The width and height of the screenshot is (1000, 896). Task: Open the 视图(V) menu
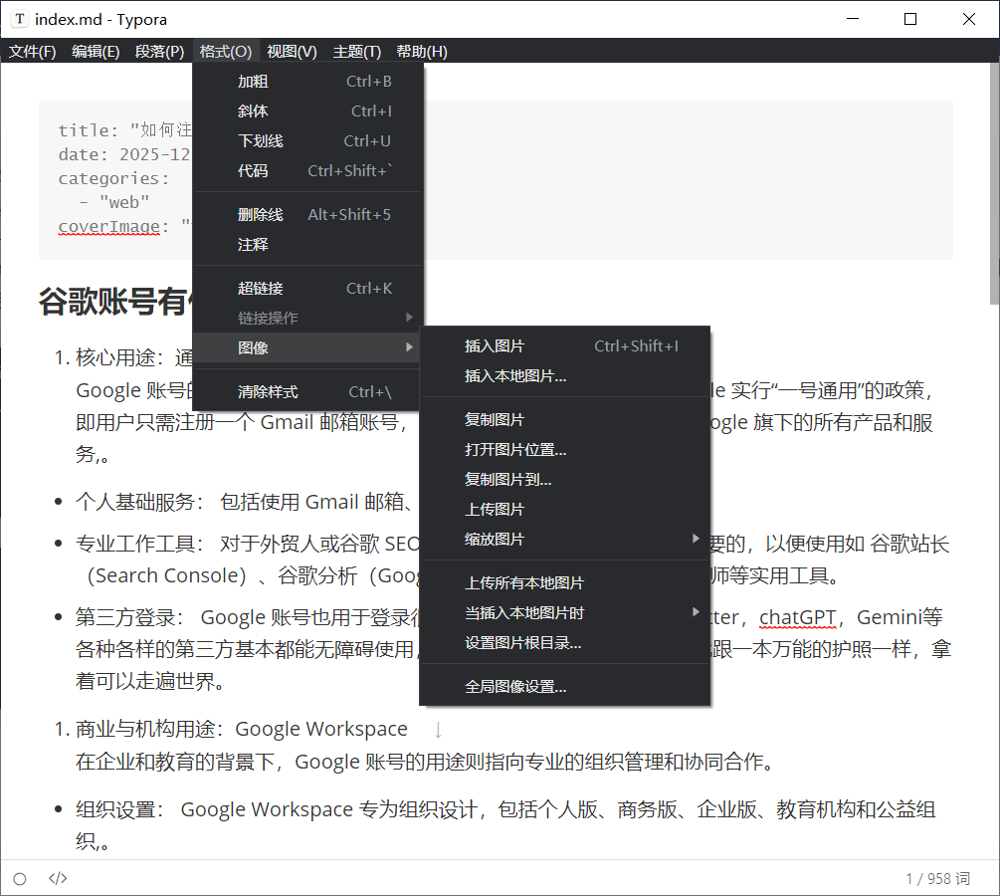coord(292,52)
